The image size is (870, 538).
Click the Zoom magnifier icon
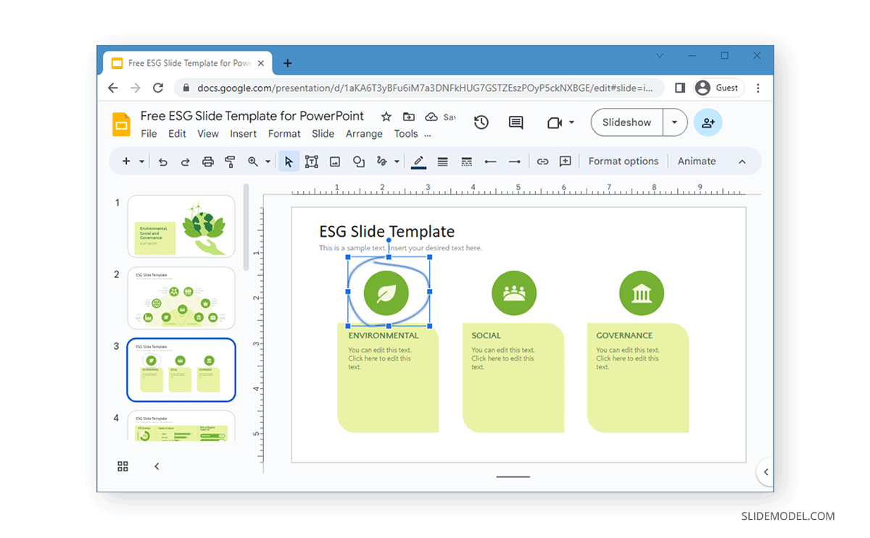coord(253,161)
